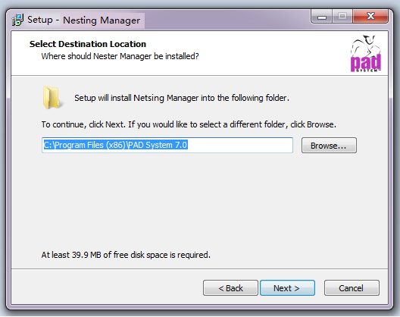Viewport: 400px width, 317px height.
Task: Click the Setup installer icon in title bar
Action: coord(17,20)
